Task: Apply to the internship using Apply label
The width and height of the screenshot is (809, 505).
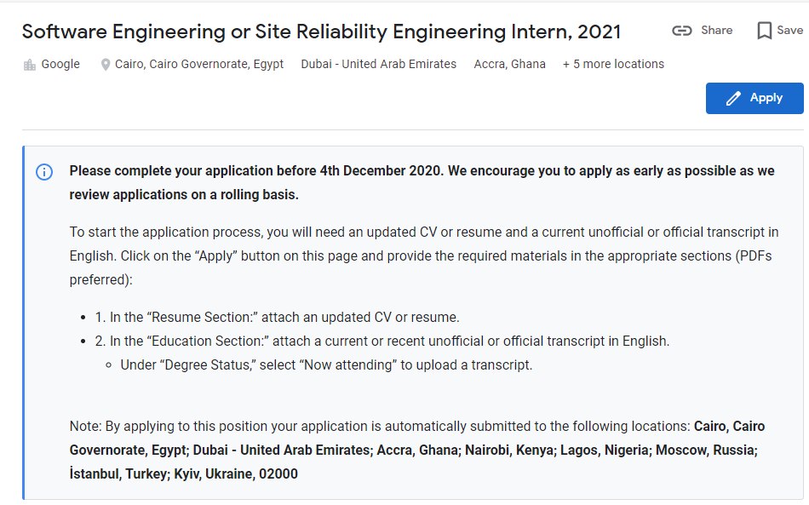Action: click(x=766, y=98)
